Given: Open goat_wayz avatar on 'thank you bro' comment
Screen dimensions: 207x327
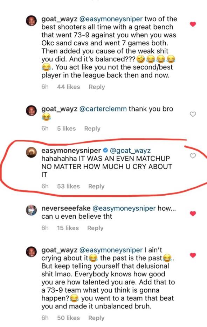Looking at the screenshot, I should click(x=32, y=110).
